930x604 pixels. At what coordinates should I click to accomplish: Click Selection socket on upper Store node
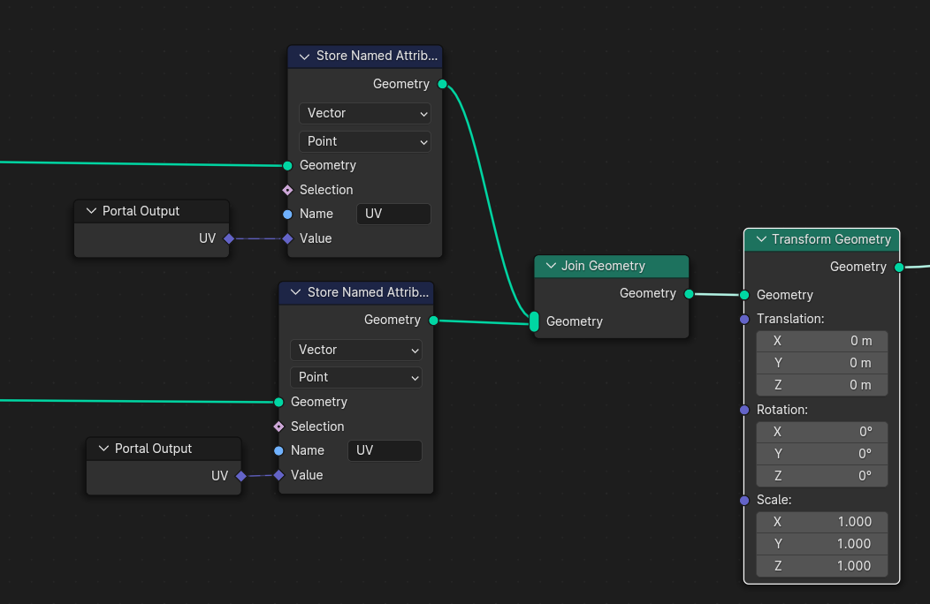pos(287,190)
